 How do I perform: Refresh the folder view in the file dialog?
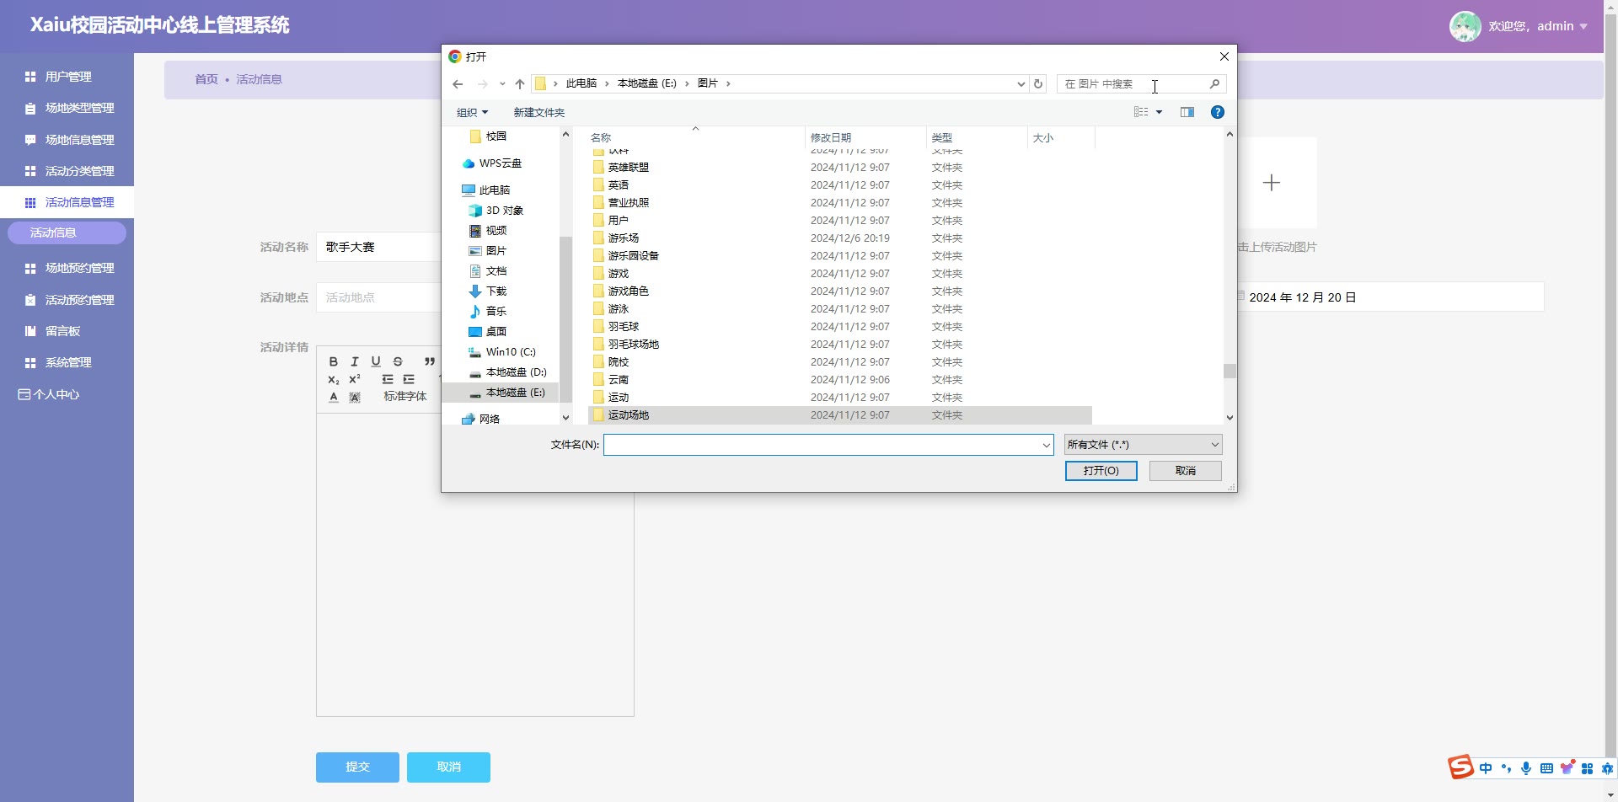[1038, 84]
